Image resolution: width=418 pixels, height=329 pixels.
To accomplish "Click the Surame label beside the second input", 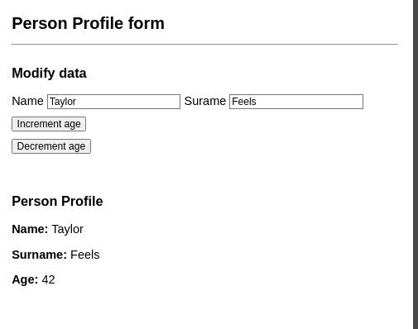I will click(x=205, y=101).
